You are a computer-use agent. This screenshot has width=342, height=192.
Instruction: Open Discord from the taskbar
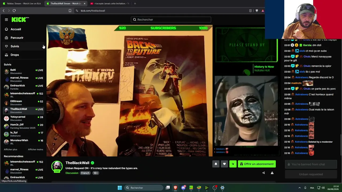tap(183, 188)
